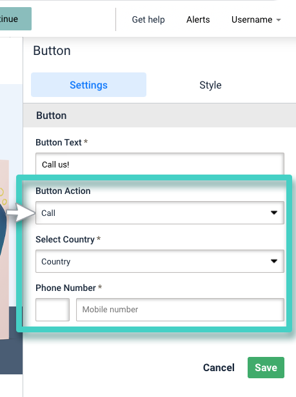Image resolution: width=296 pixels, height=397 pixels.
Task: Switch to the Settings tab
Action: (x=88, y=85)
